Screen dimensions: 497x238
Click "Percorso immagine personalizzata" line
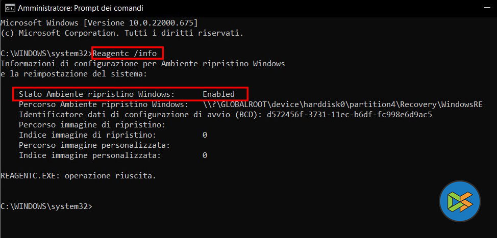(x=94, y=145)
